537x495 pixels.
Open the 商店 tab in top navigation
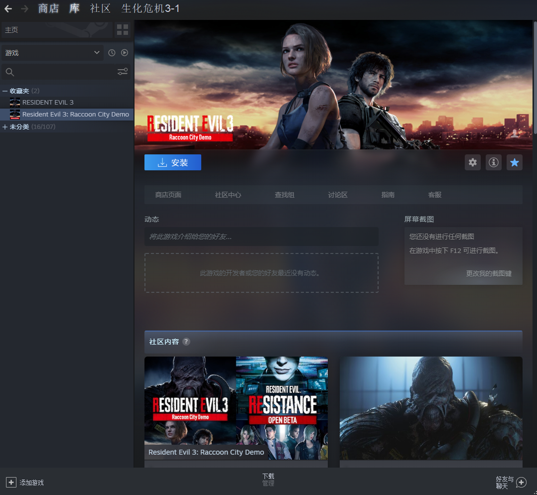49,8
